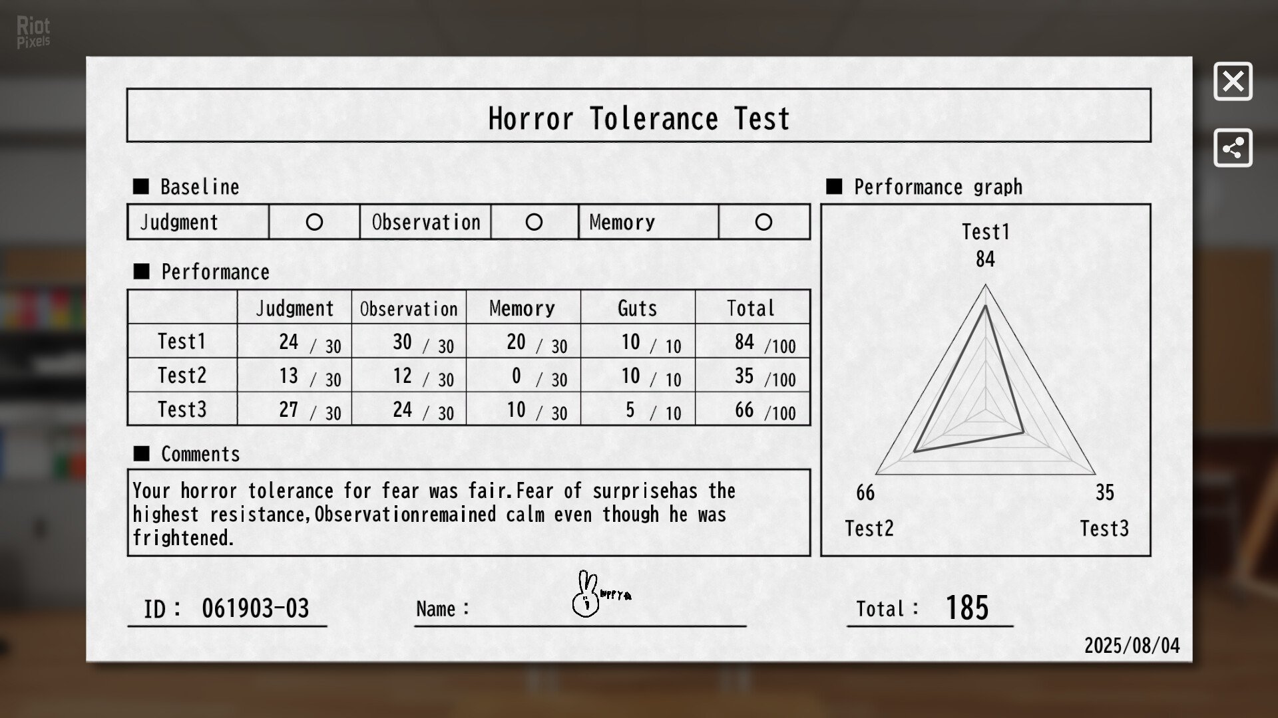Image resolution: width=1278 pixels, height=718 pixels.
Task: Click the black square icon beside Comments
Action: (141, 454)
